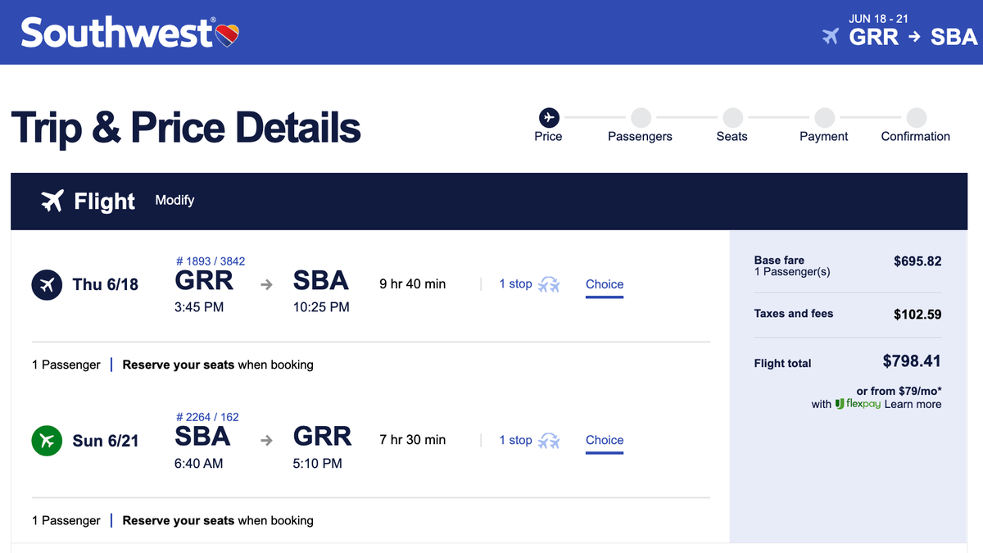Click the Choice link for the Sun 6/21 flight
Image resolution: width=983 pixels, height=553 pixels.
[x=604, y=440]
